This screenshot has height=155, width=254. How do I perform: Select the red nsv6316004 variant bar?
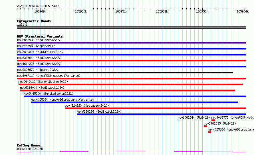tap(128, 90)
